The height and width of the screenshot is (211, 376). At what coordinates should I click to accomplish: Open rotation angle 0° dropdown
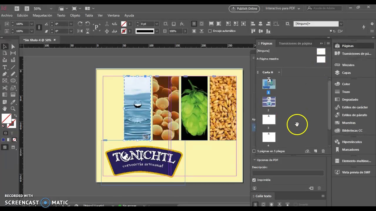coord(71,24)
